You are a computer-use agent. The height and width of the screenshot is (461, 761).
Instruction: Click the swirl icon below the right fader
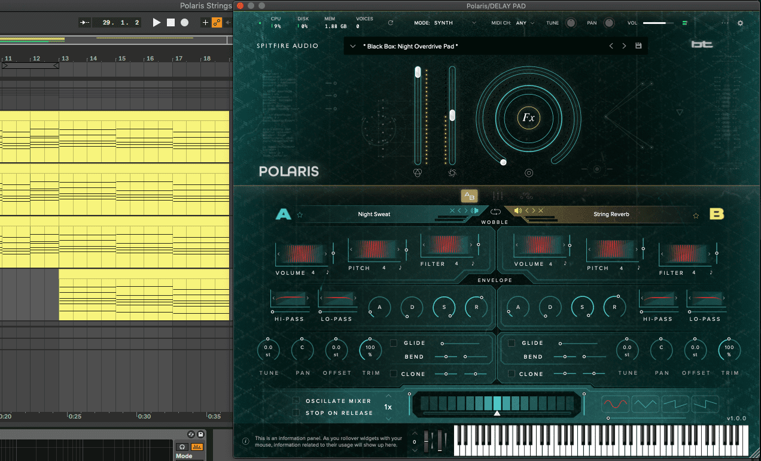[452, 173]
